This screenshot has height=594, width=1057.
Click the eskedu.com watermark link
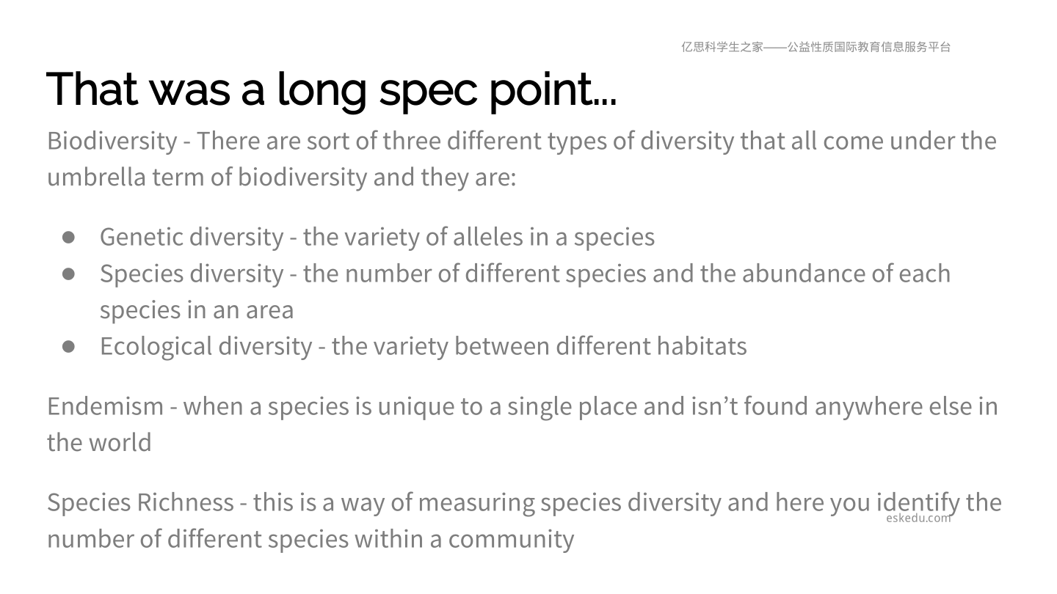[x=918, y=518]
